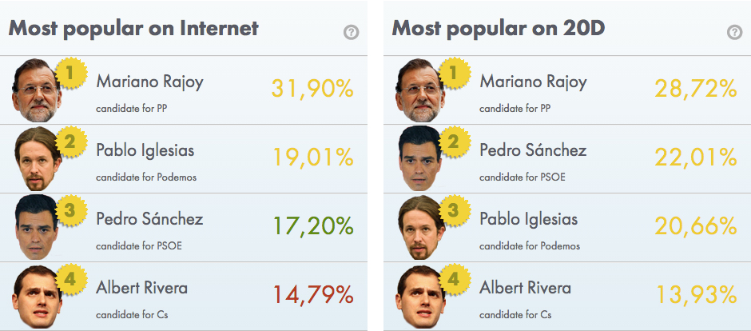751x331 pixels.
Task: Open Mariano Rajoy face thumbnail in Internet panel
Action: [37, 90]
